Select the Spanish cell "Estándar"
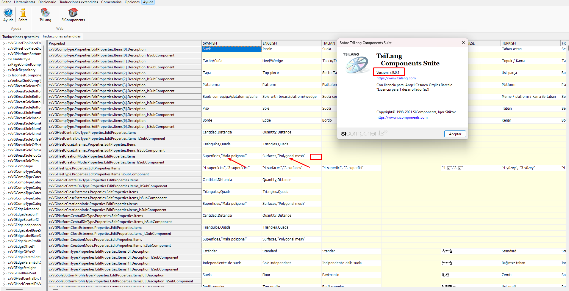 click(232, 251)
